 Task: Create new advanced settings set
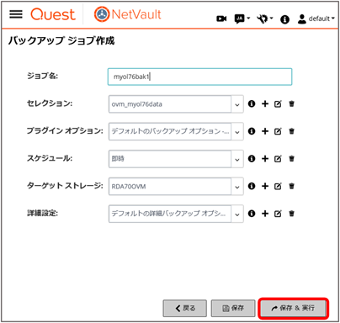tap(265, 214)
